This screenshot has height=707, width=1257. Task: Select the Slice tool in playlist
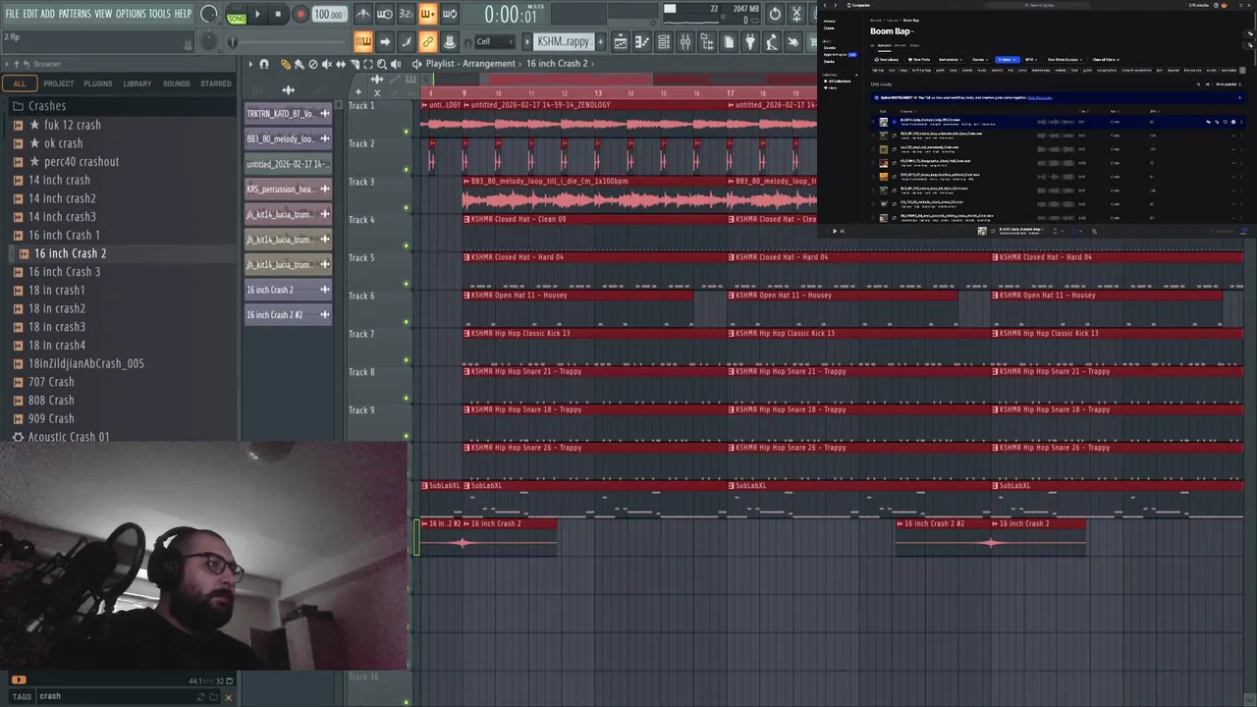pos(355,64)
